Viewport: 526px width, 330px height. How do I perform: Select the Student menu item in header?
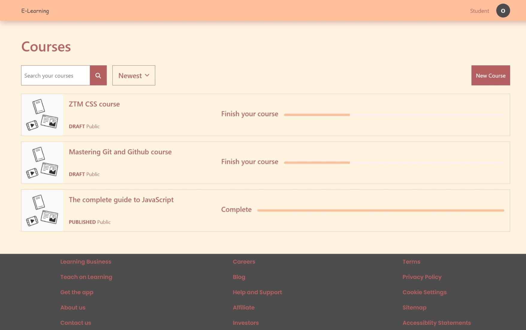point(479,11)
